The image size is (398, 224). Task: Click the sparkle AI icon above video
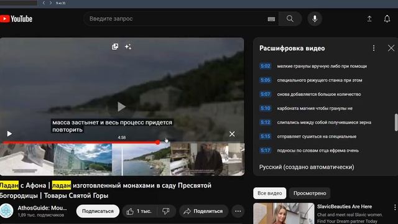[x=128, y=47]
